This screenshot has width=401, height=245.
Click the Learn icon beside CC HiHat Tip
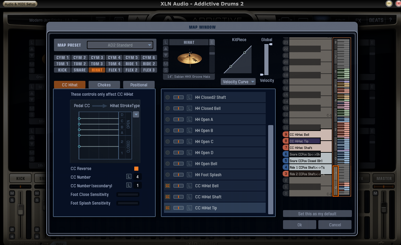pos(189,208)
